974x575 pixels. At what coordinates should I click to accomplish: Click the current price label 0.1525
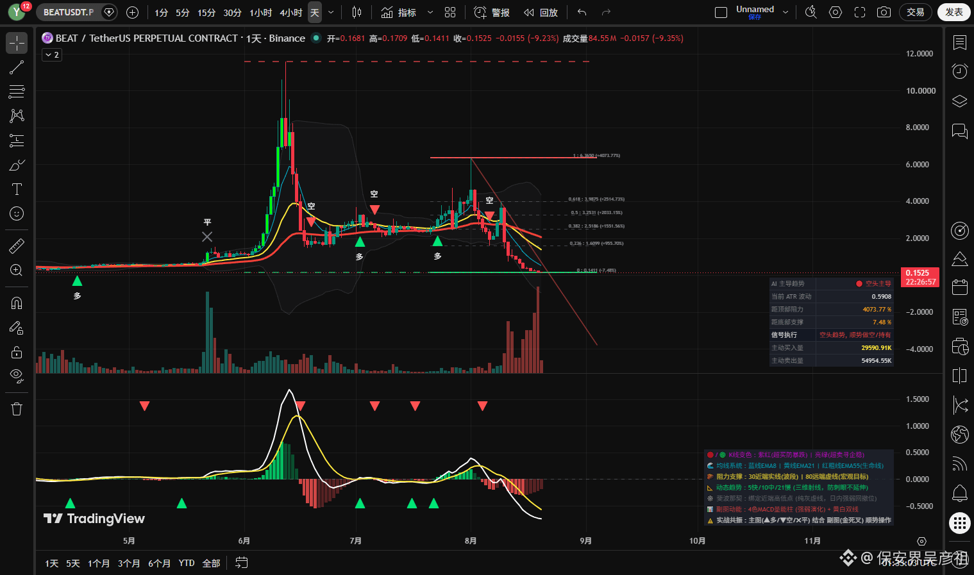click(x=920, y=277)
